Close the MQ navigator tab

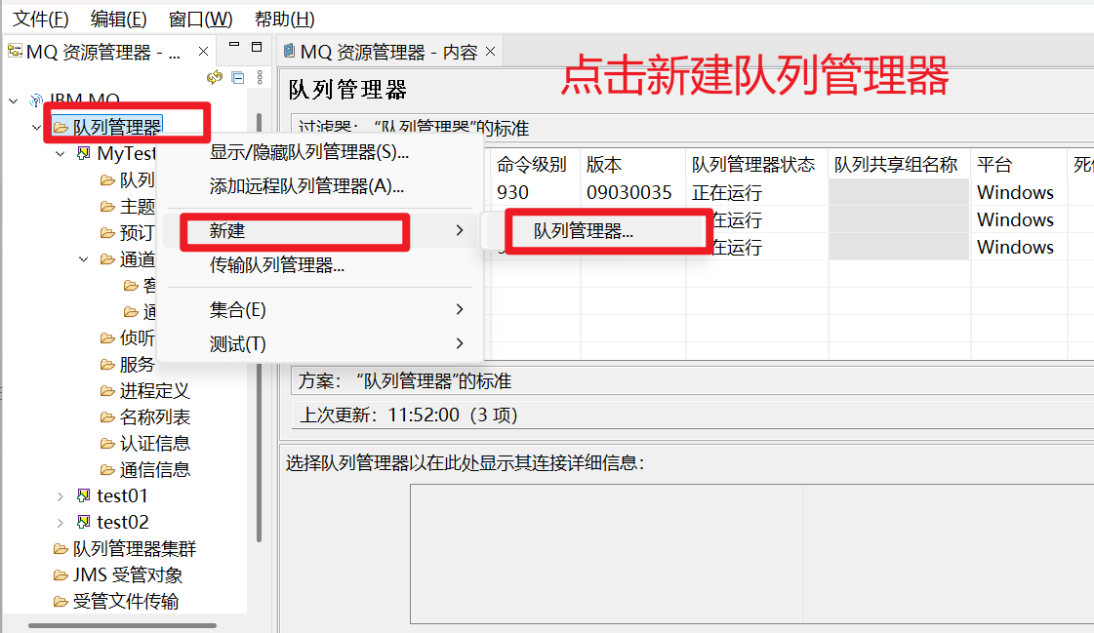[x=203, y=51]
